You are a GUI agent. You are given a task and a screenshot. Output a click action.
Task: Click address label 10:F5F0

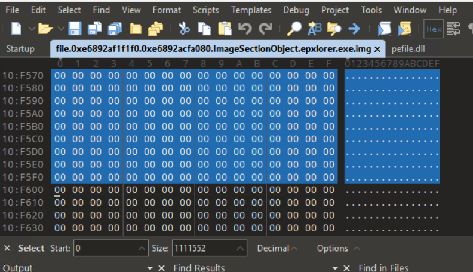(23, 177)
